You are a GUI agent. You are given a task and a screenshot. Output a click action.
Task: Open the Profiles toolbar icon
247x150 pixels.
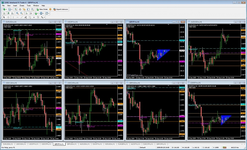(9, 9)
